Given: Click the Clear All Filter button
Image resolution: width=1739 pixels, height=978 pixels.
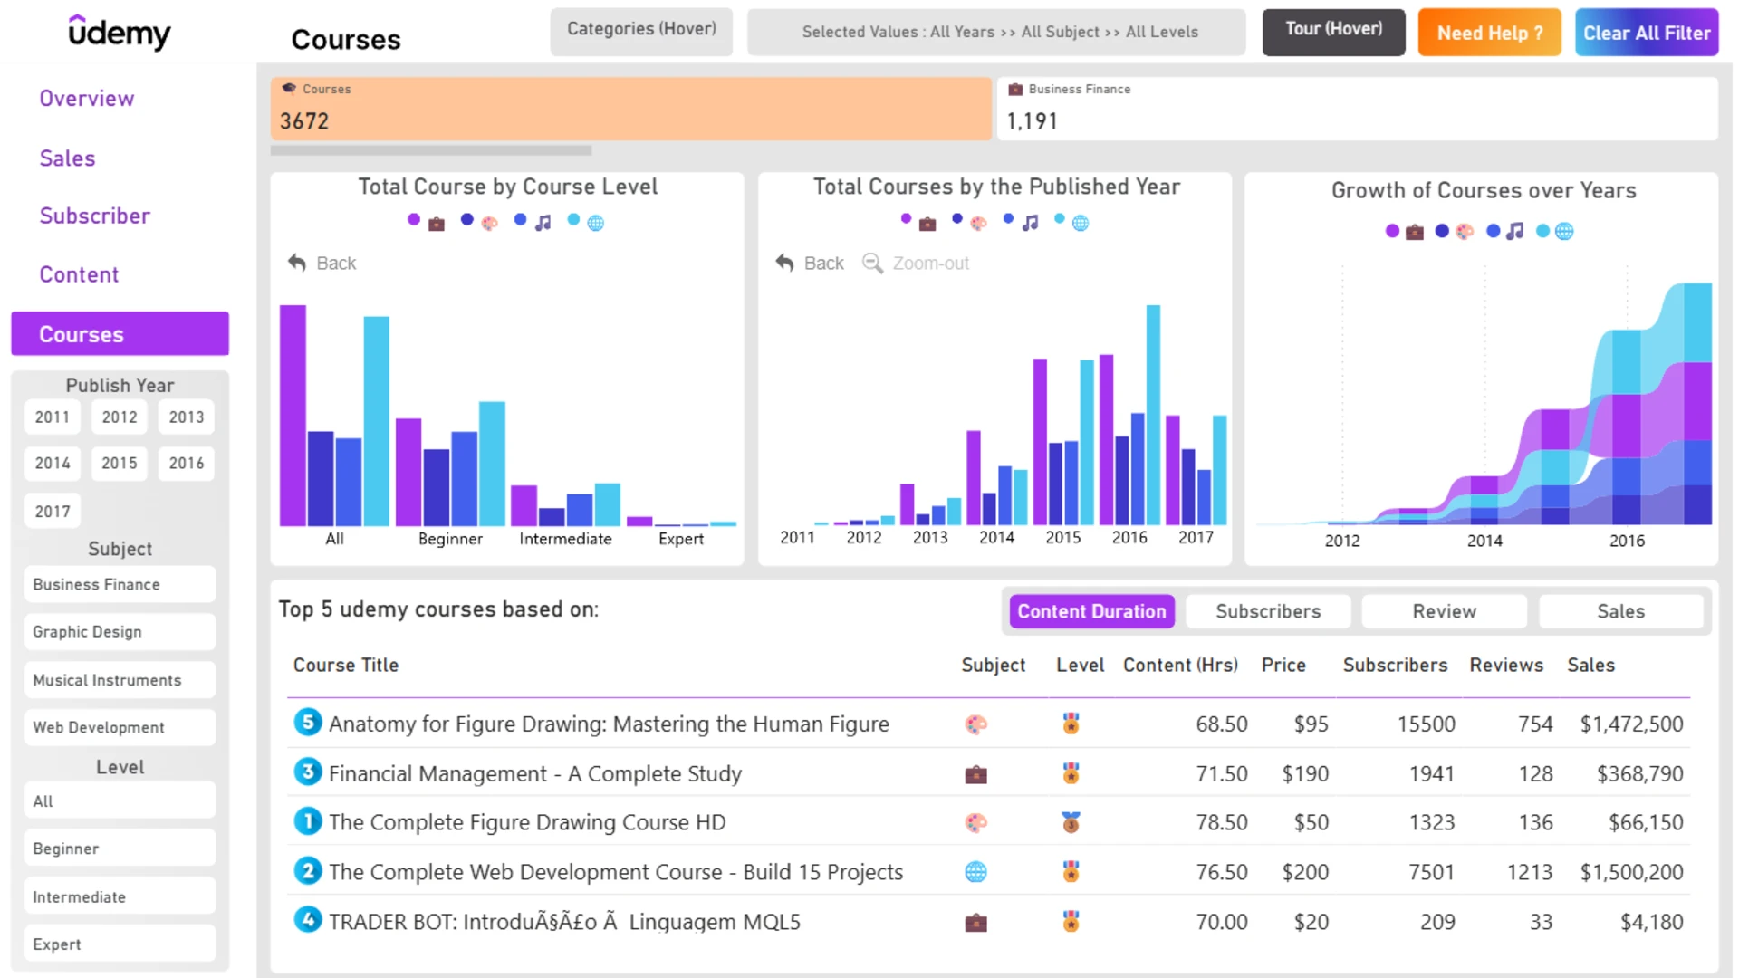Looking at the screenshot, I should point(1646,33).
